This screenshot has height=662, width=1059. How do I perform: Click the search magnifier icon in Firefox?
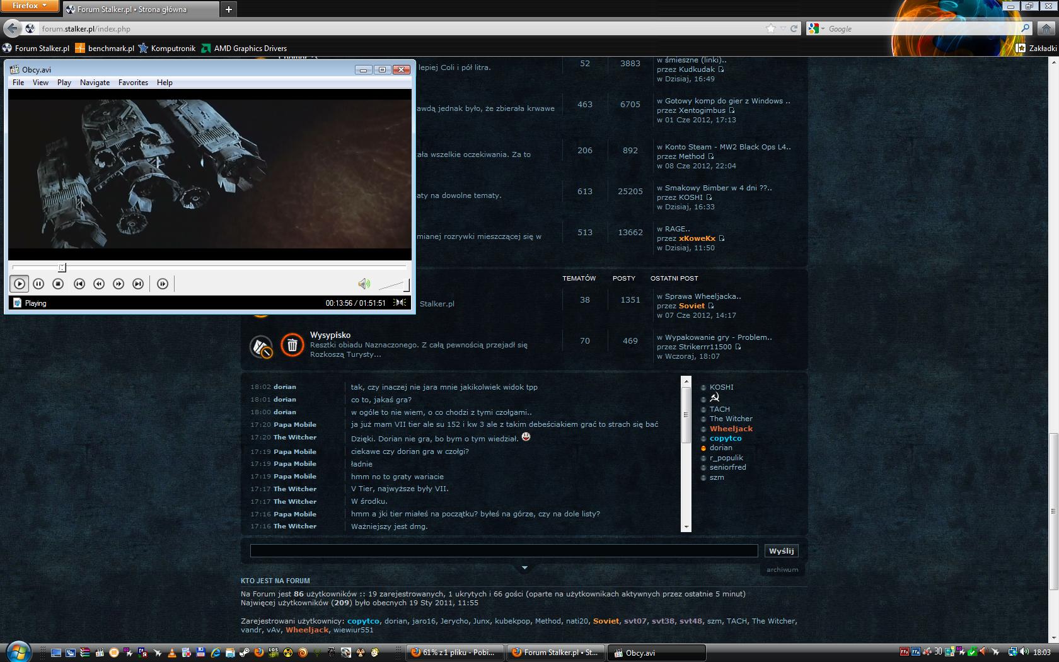pyautogui.click(x=1025, y=28)
